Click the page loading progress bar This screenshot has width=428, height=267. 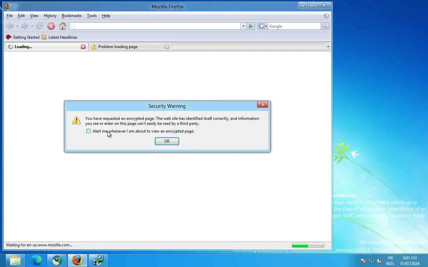308,245
